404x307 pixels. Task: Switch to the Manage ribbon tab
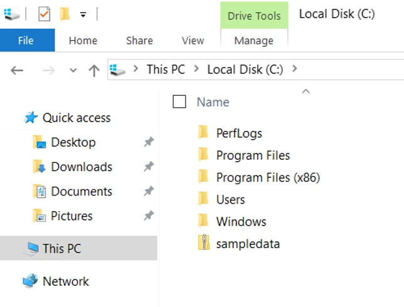(x=254, y=41)
